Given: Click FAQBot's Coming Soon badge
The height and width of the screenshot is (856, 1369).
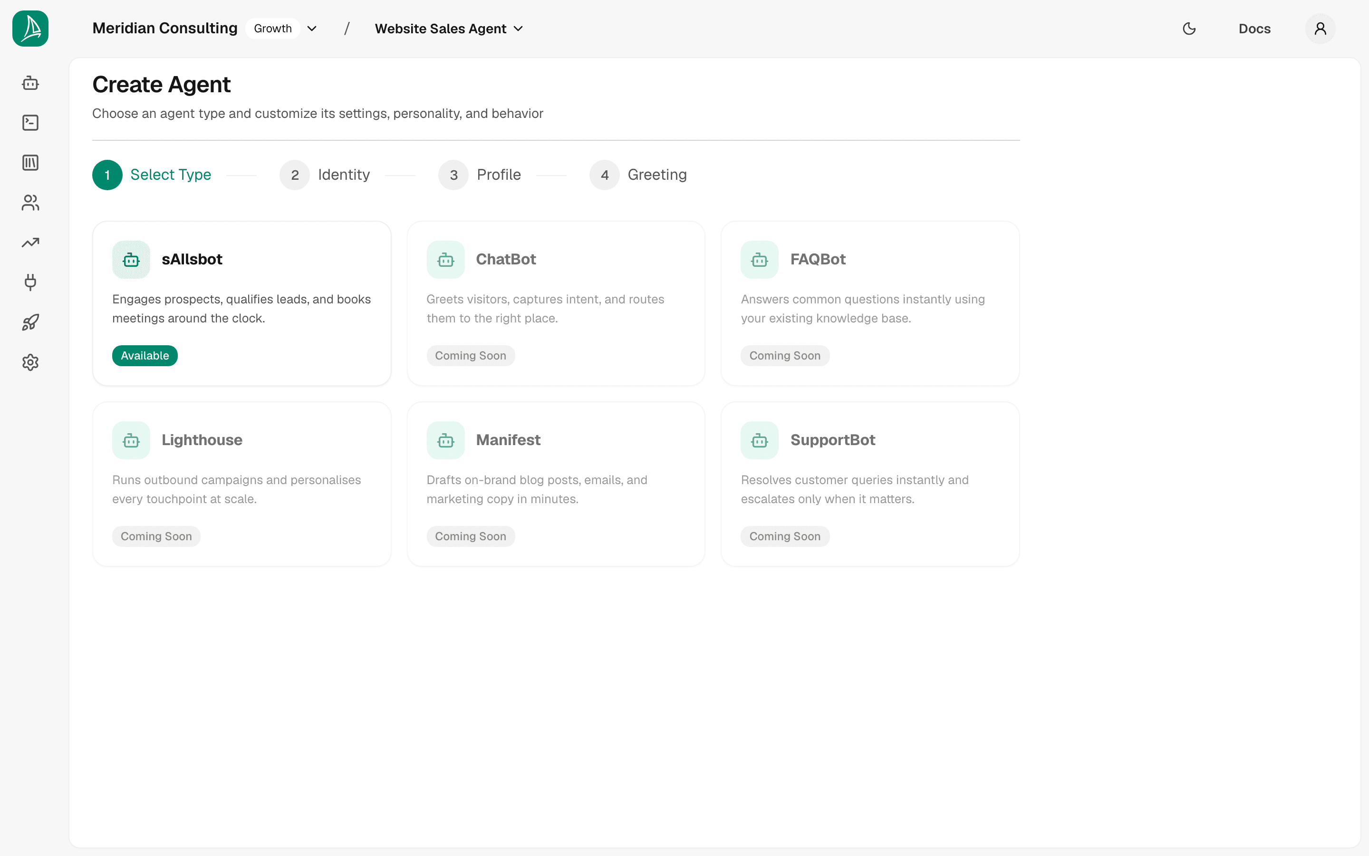Looking at the screenshot, I should [785, 356].
